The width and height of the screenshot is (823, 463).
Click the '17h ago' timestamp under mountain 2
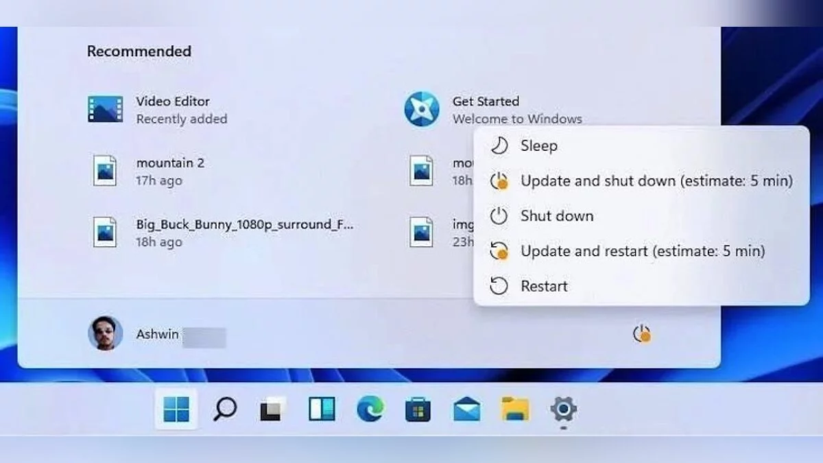click(159, 180)
